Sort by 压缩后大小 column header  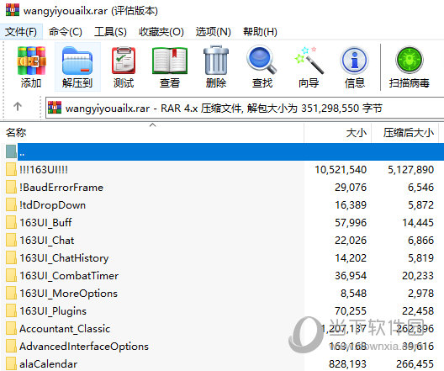coord(409,132)
